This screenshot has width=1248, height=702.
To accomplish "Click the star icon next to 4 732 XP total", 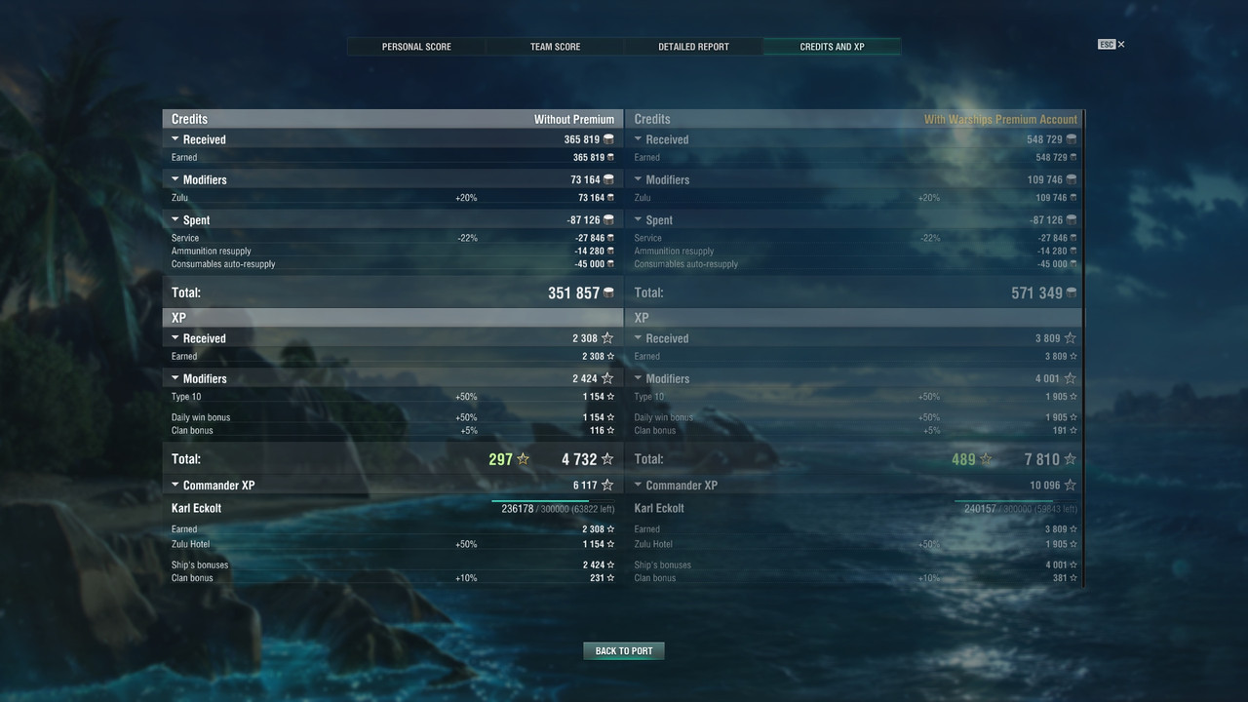I will coord(607,459).
